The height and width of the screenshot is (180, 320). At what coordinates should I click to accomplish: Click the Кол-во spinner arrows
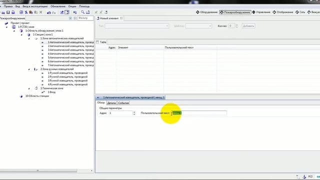coord(236,26)
